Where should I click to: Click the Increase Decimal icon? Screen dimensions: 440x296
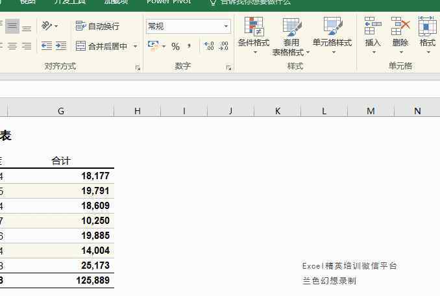point(208,46)
